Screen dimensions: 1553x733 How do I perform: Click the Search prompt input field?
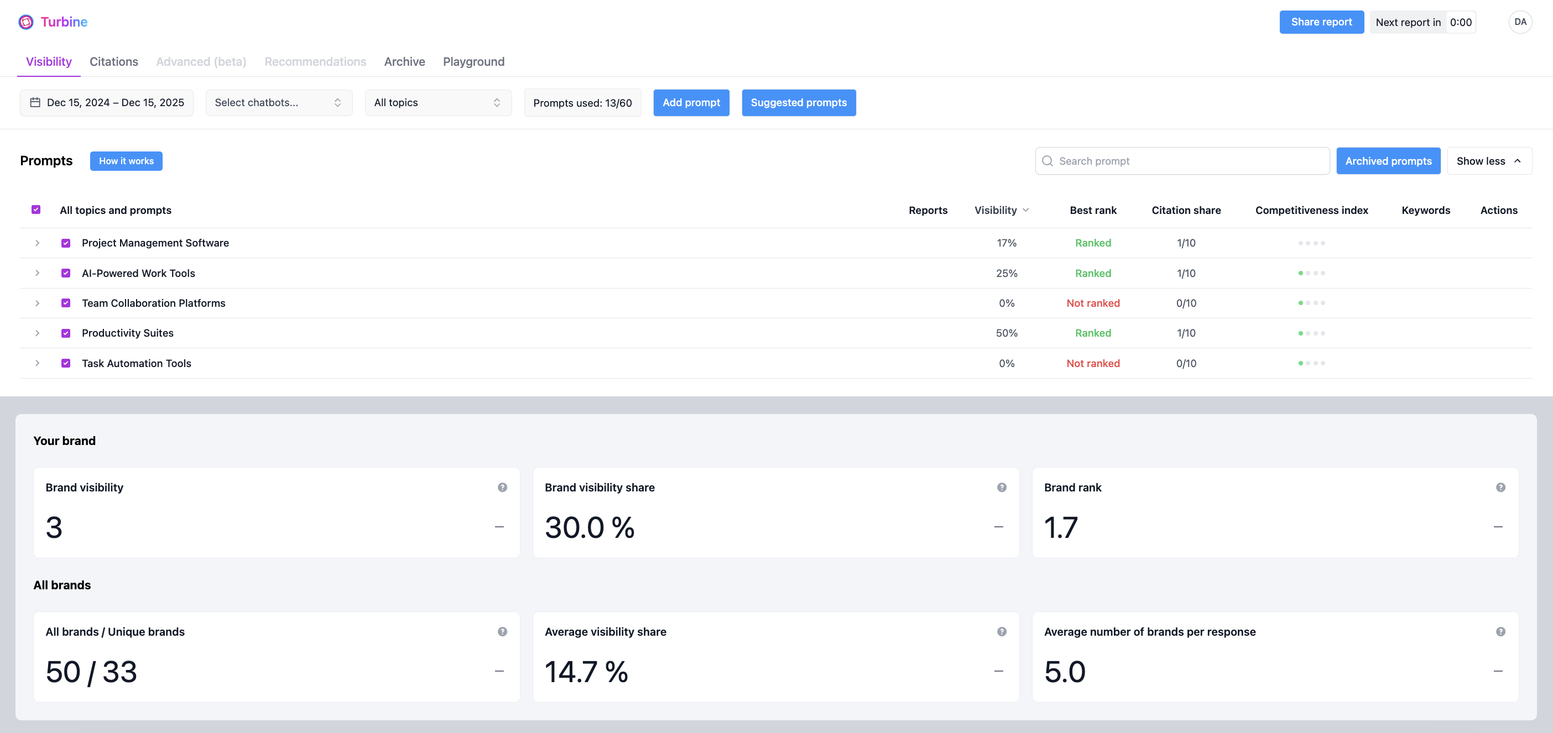pyautogui.click(x=1182, y=161)
